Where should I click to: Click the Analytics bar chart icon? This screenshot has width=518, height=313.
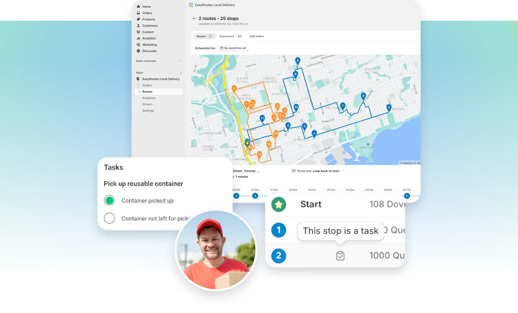(138, 38)
